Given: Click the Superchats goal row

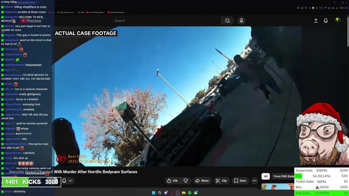Looking at the screenshot, I should point(322,170).
